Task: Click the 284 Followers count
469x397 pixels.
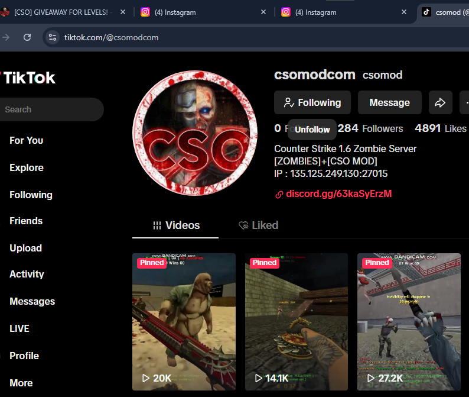Action: (370, 128)
